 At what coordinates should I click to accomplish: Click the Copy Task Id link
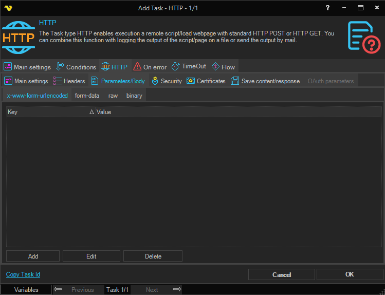coord(23,274)
